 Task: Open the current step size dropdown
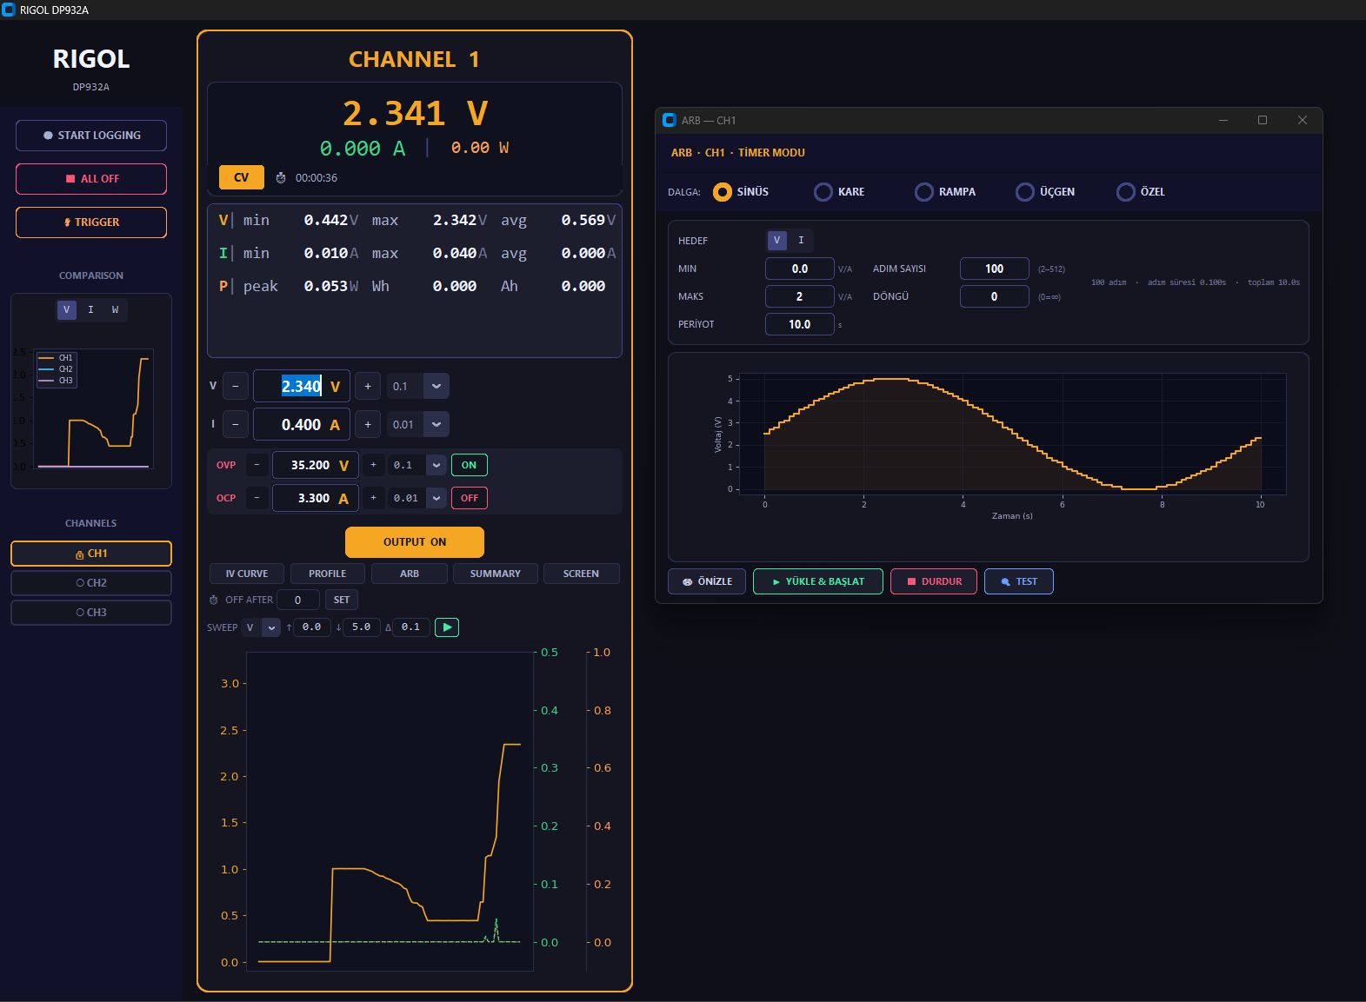(436, 425)
